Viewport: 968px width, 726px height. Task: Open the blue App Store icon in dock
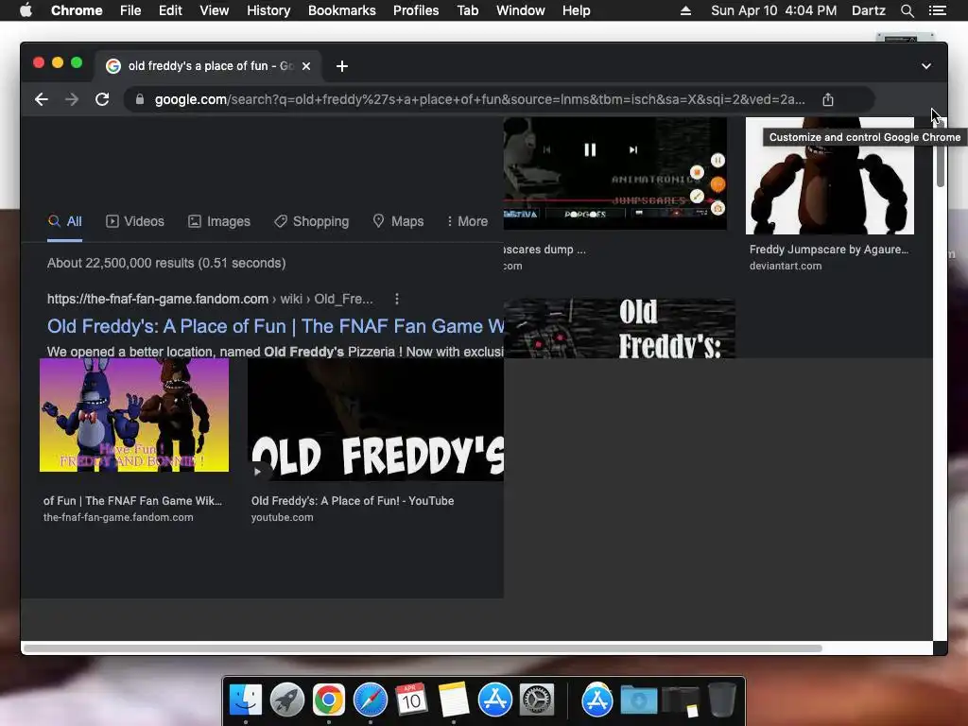[495, 700]
